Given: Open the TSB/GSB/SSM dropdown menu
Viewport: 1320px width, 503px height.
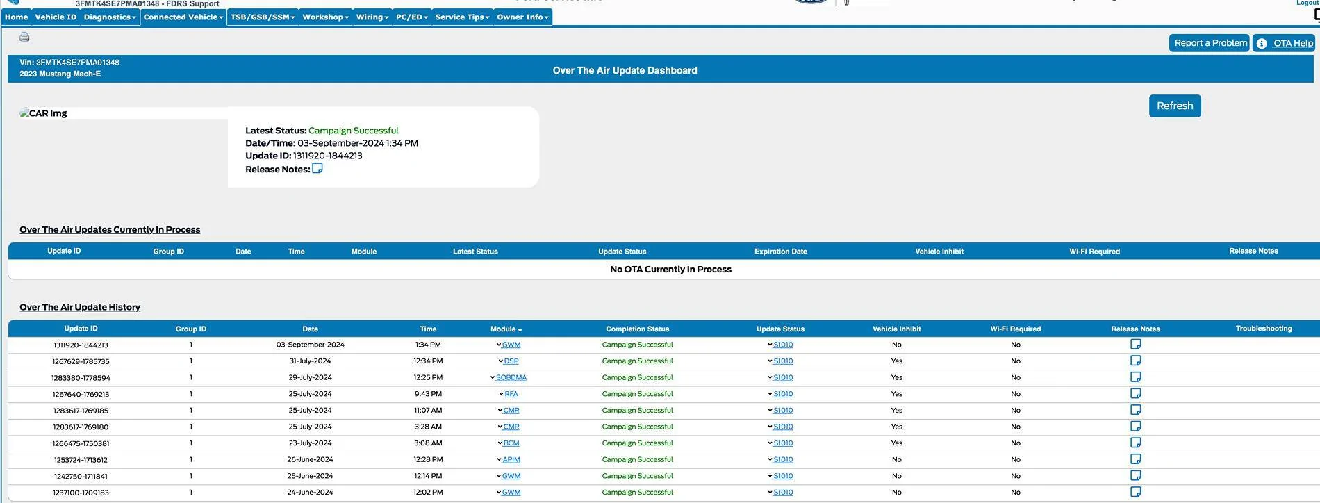Looking at the screenshot, I should [263, 17].
